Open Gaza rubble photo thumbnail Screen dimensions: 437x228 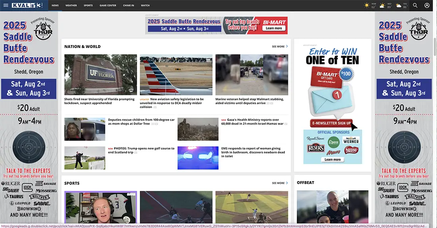point(198,129)
